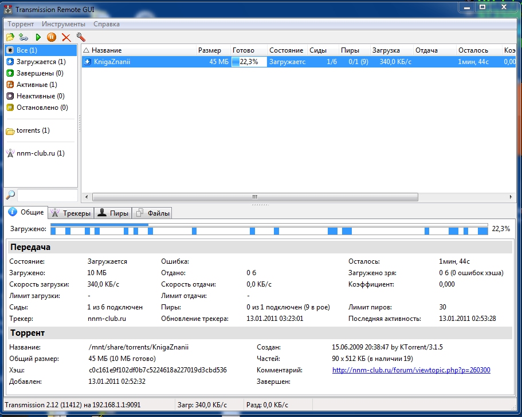Start torrent with green play icon
The width and height of the screenshot is (522, 417).
pos(38,37)
